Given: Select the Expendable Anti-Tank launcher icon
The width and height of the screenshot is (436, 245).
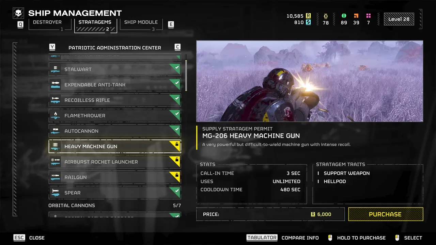Looking at the screenshot, I should click(x=55, y=85).
